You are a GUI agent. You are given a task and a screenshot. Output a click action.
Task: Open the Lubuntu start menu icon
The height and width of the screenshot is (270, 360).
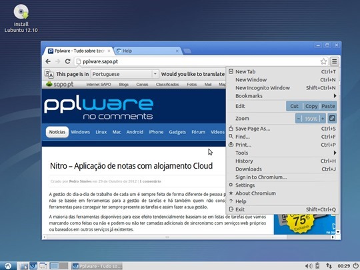(x=8, y=266)
